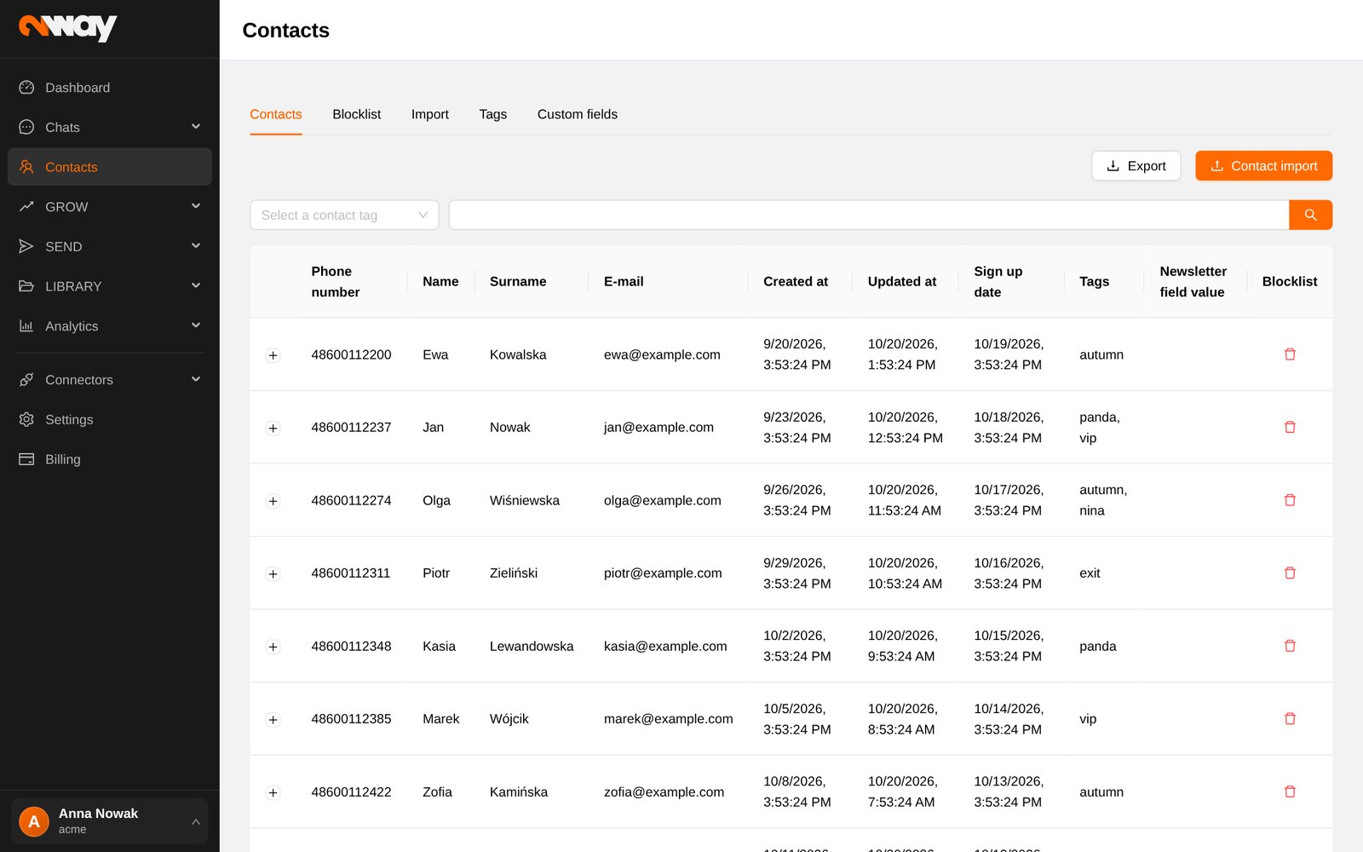
Task: Click the Contacts people icon in sidebar
Action: click(x=26, y=167)
